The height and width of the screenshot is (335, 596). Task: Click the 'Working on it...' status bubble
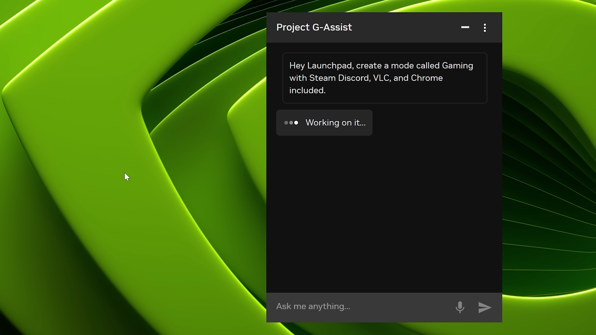point(324,123)
